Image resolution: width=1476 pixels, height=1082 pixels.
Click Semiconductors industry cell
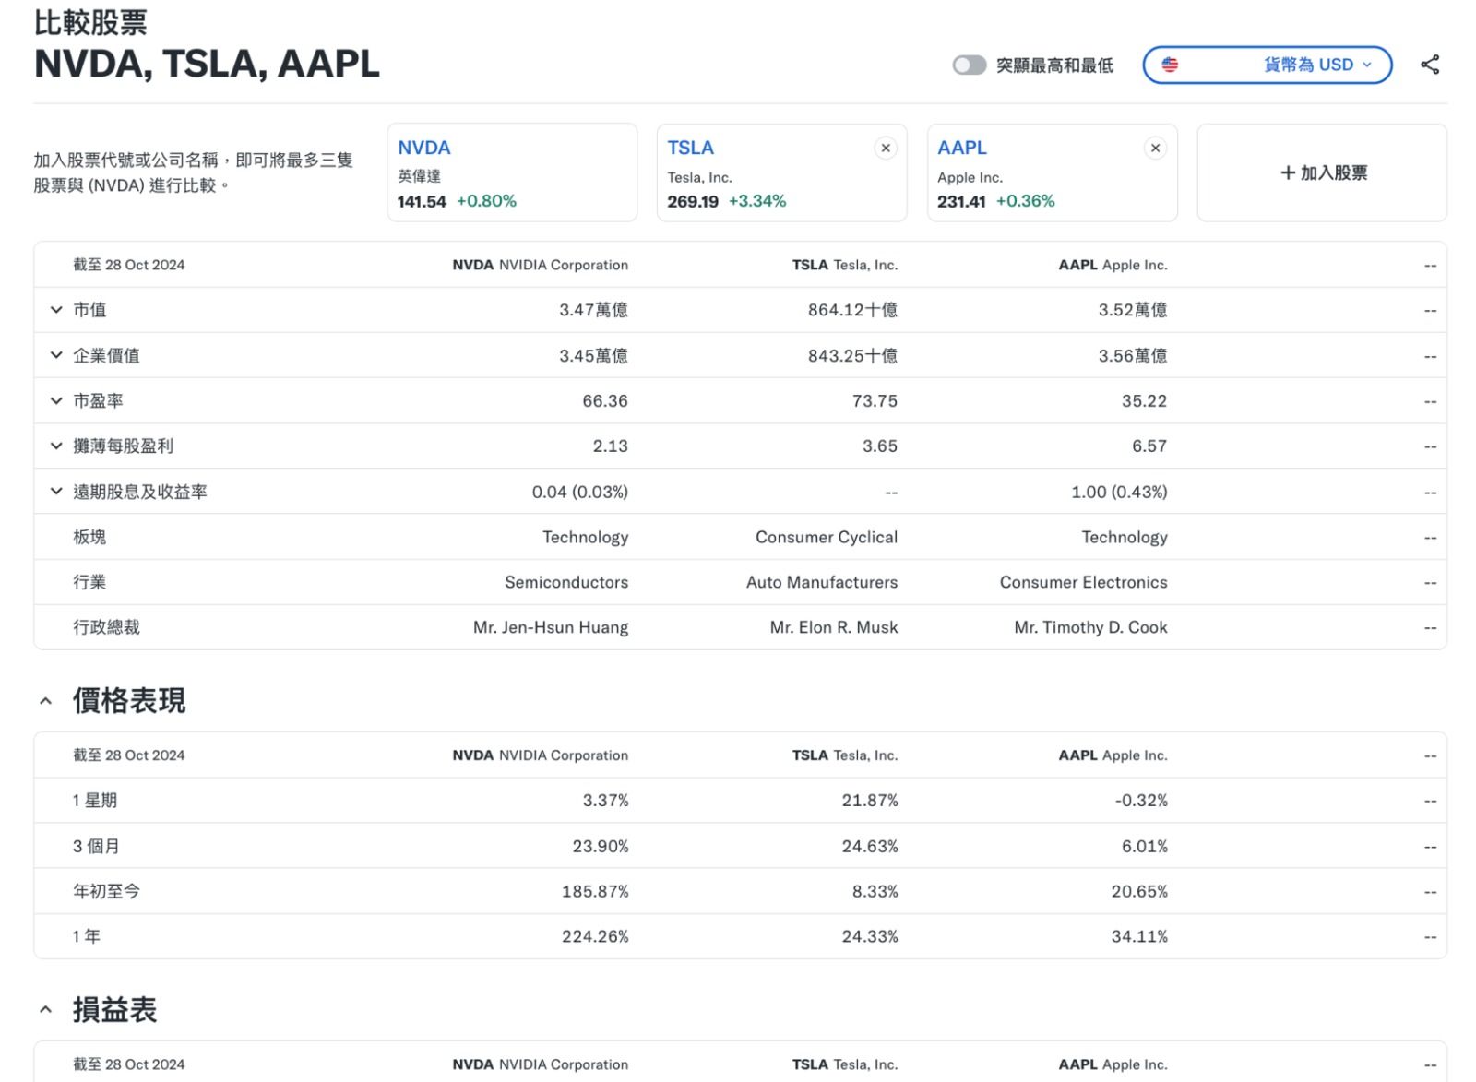click(566, 582)
